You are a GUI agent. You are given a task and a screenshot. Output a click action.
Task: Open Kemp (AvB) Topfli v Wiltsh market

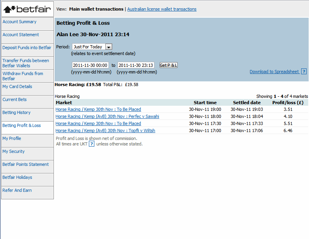tap(105, 131)
